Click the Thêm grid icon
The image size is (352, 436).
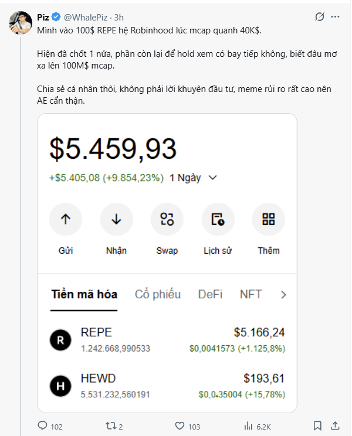(269, 219)
